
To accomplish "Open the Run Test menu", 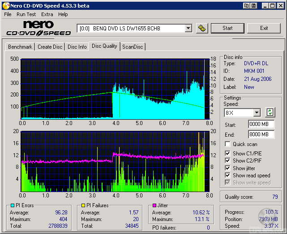I will pos(26,14).
